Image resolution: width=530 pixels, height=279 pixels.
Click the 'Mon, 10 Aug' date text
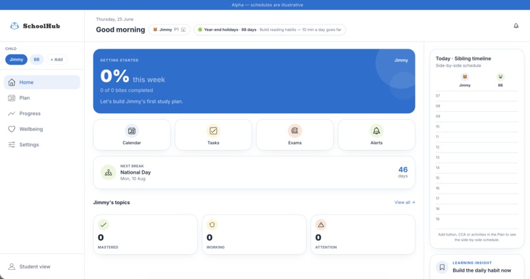[133, 178]
